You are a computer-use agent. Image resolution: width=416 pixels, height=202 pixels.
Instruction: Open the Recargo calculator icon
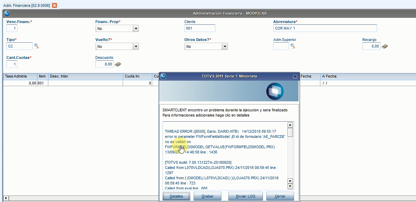coord(385,46)
